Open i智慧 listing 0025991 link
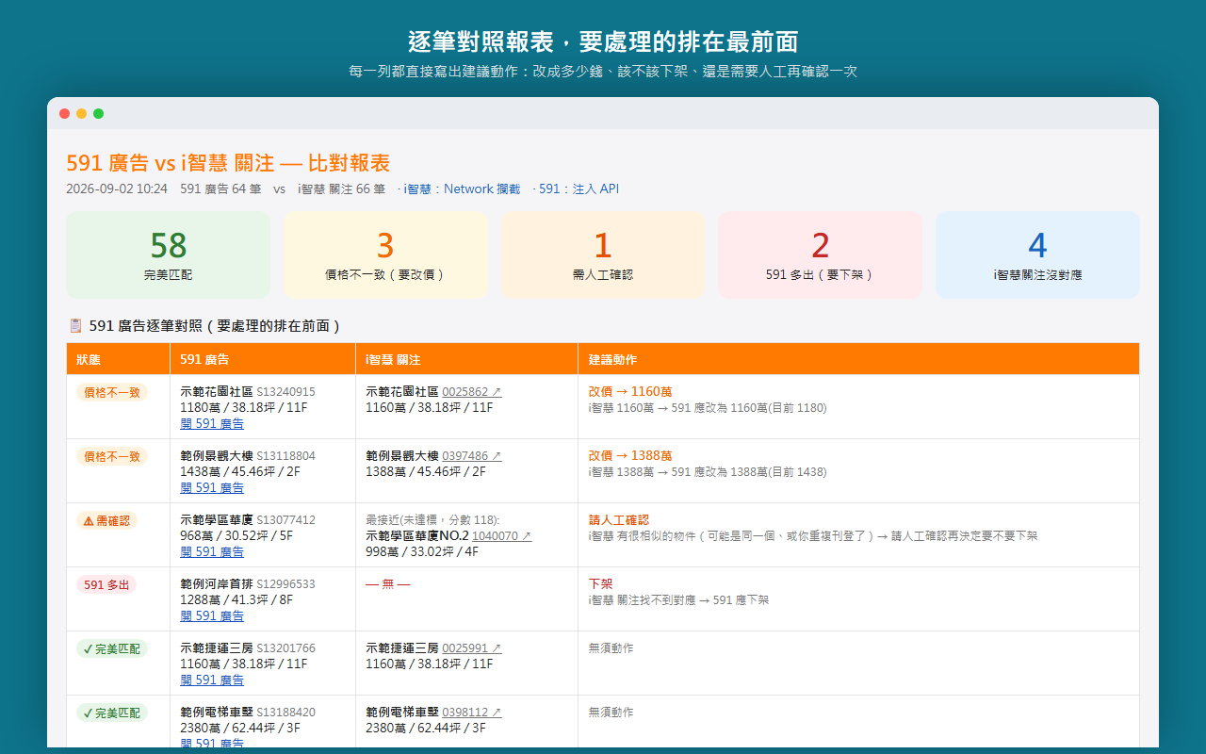 click(472, 648)
